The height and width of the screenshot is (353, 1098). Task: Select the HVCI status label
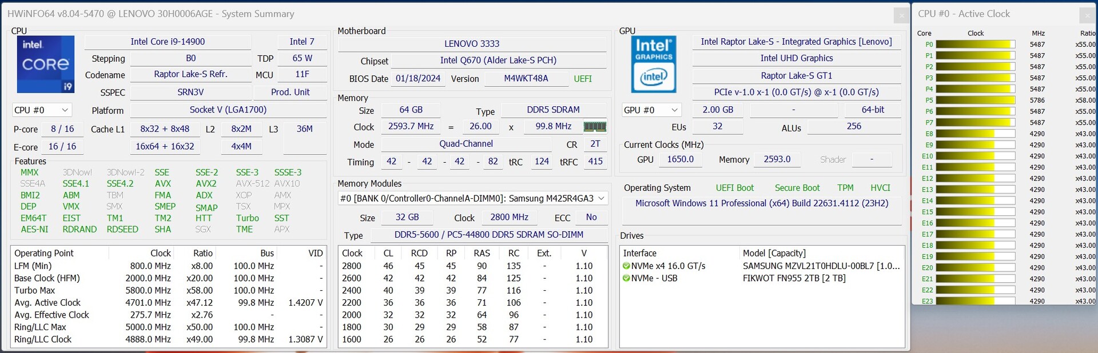click(881, 188)
